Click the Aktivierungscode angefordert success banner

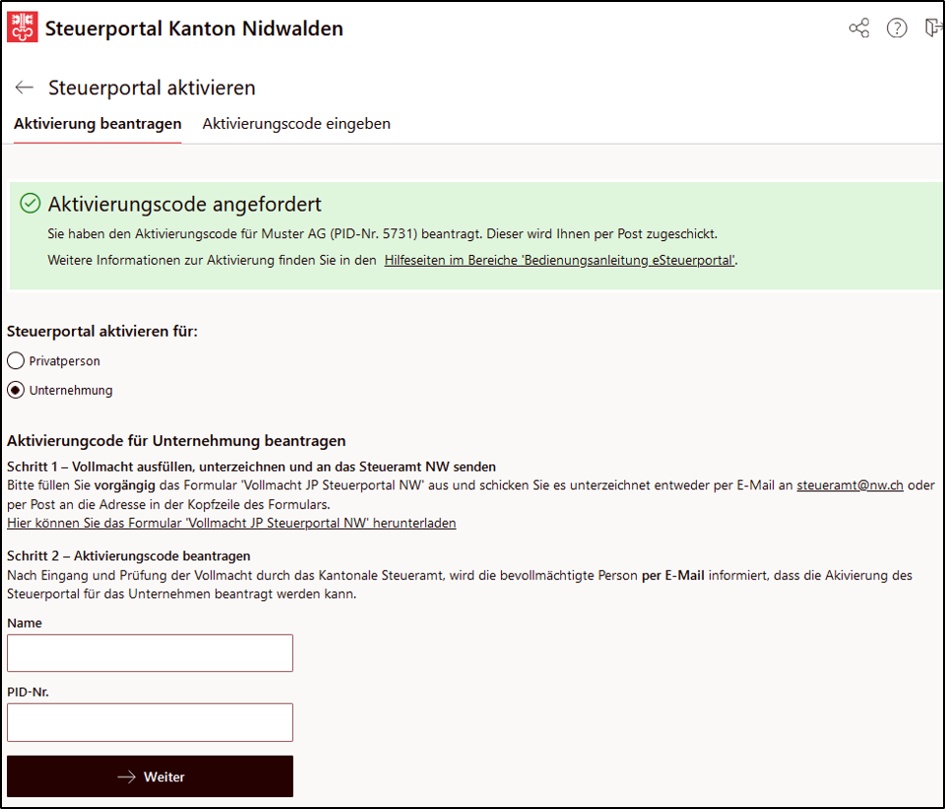(x=476, y=236)
